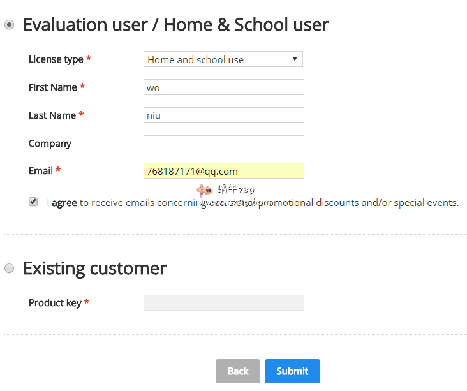Viewport: 467px width, 391px height.
Task: Toggle the agree to receive emails checkbox
Action: coord(33,202)
